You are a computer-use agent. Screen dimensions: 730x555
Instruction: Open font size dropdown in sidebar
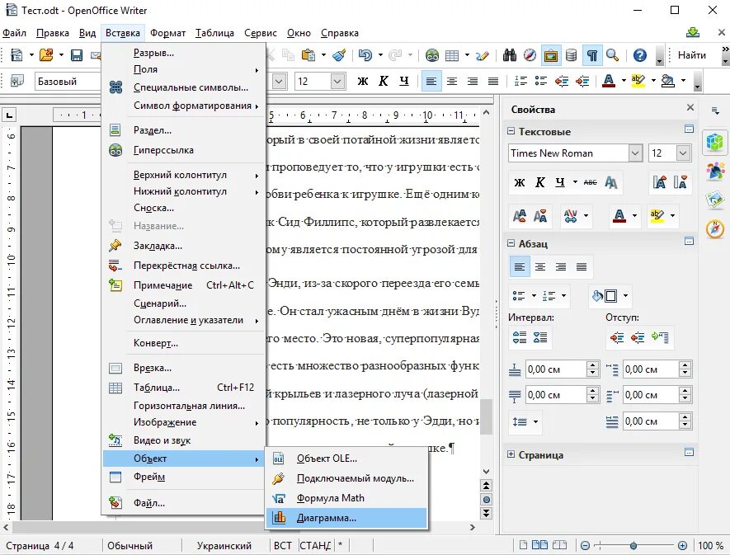(x=683, y=153)
